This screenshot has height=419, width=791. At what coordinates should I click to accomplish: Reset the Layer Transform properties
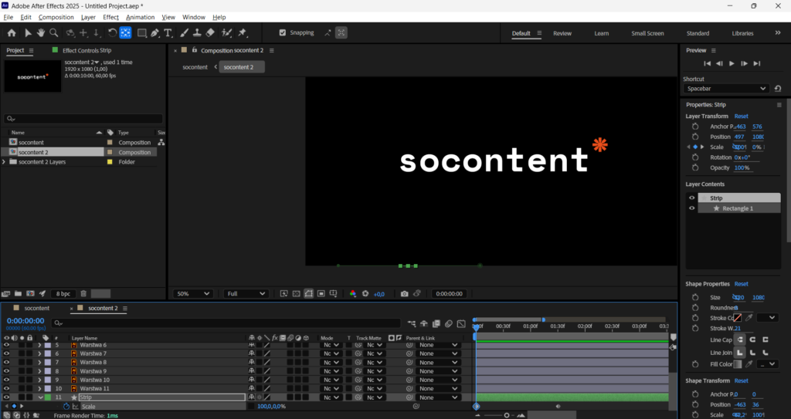click(741, 116)
